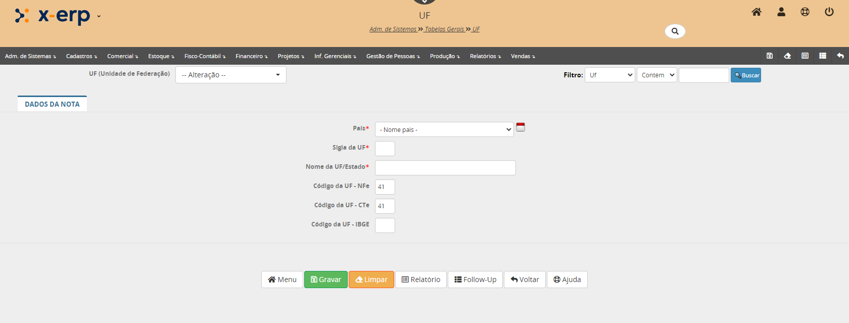This screenshot has width=849, height=323.
Task: Click the save disk icon in toolbar
Action: pos(770,56)
